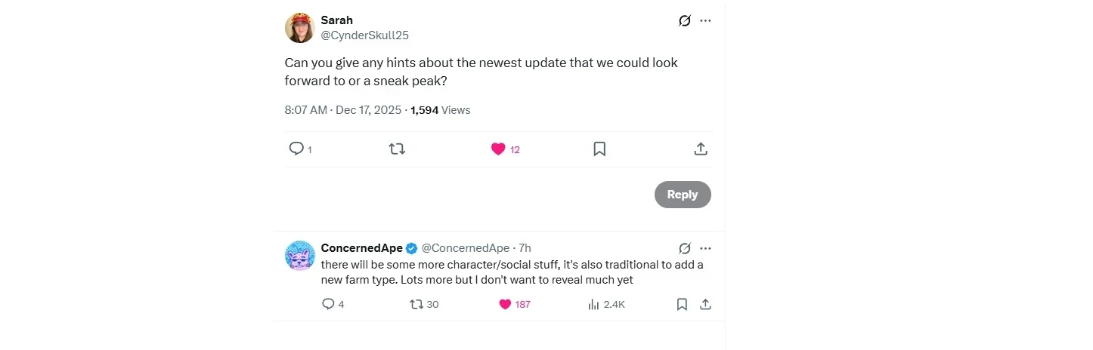Click the reply icon on Sarah's tweet

click(x=296, y=149)
